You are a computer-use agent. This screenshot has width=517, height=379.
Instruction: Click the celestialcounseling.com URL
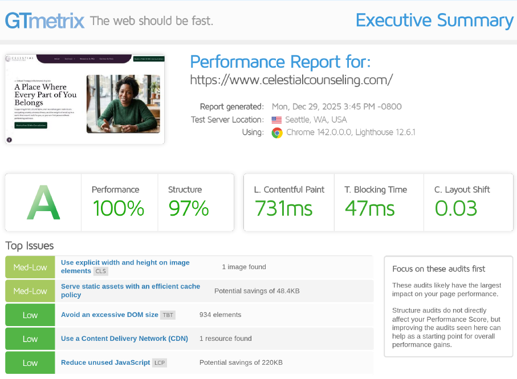291,80
